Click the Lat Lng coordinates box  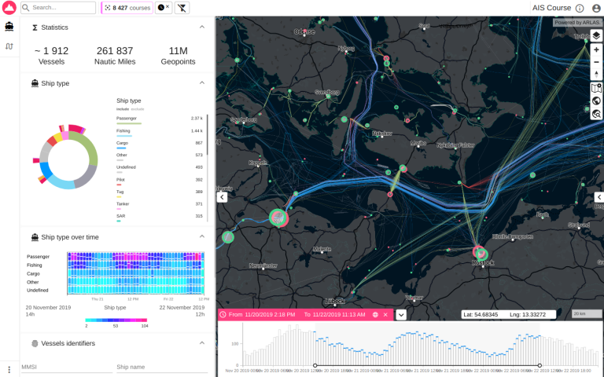click(x=509, y=314)
